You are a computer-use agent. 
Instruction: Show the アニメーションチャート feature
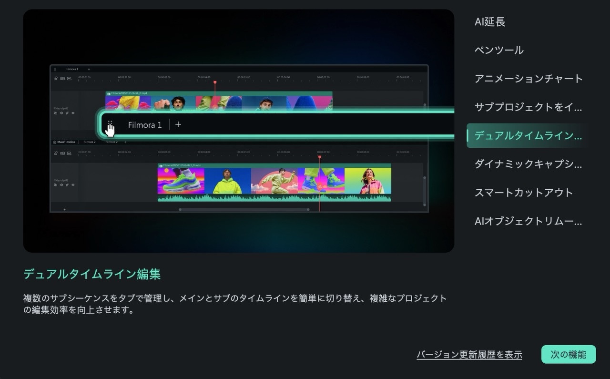click(528, 79)
